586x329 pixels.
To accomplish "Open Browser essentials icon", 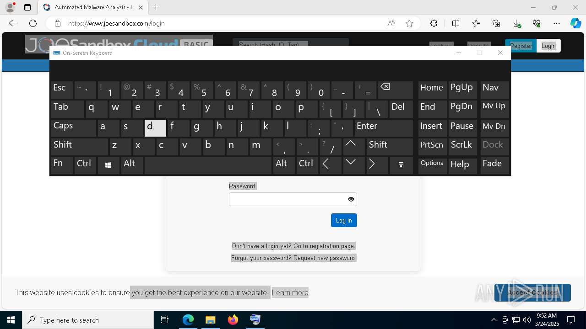I will pyautogui.click(x=537, y=23).
